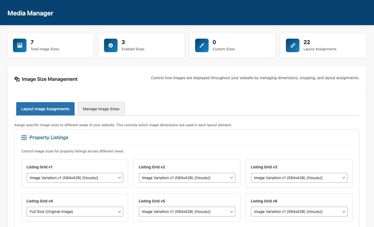Image resolution: width=374 pixels, height=227 pixels.
Task: Switch to the Manage Image Sizes tab
Action: [101, 109]
